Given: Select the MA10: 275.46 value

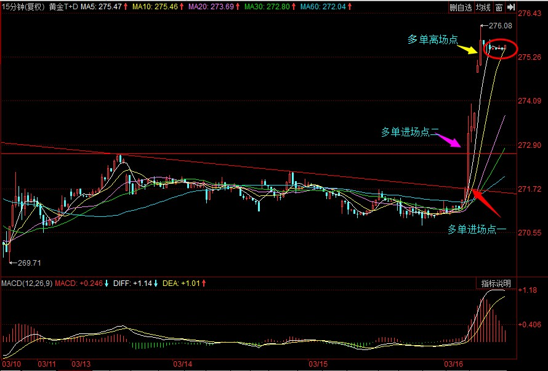Looking at the screenshot, I should point(155,7).
